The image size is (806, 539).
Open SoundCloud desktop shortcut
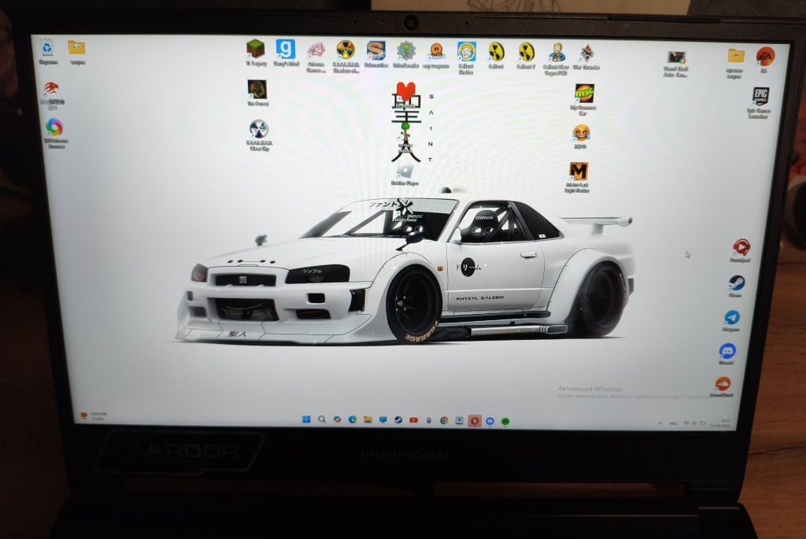point(723,386)
